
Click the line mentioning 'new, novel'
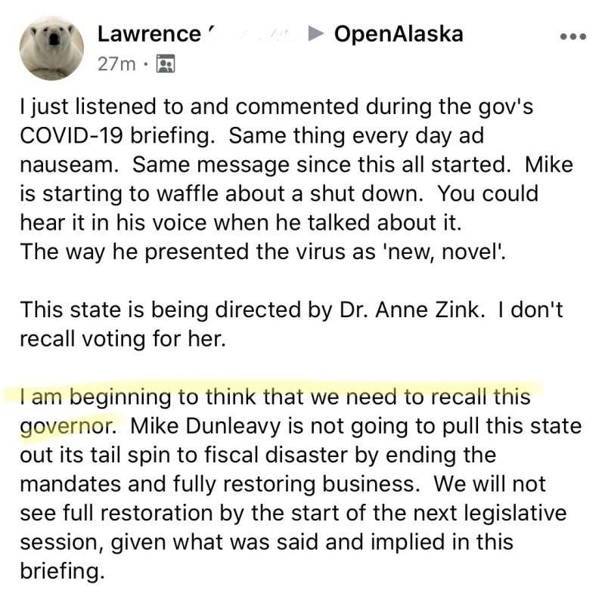click(x=262, y=252)
